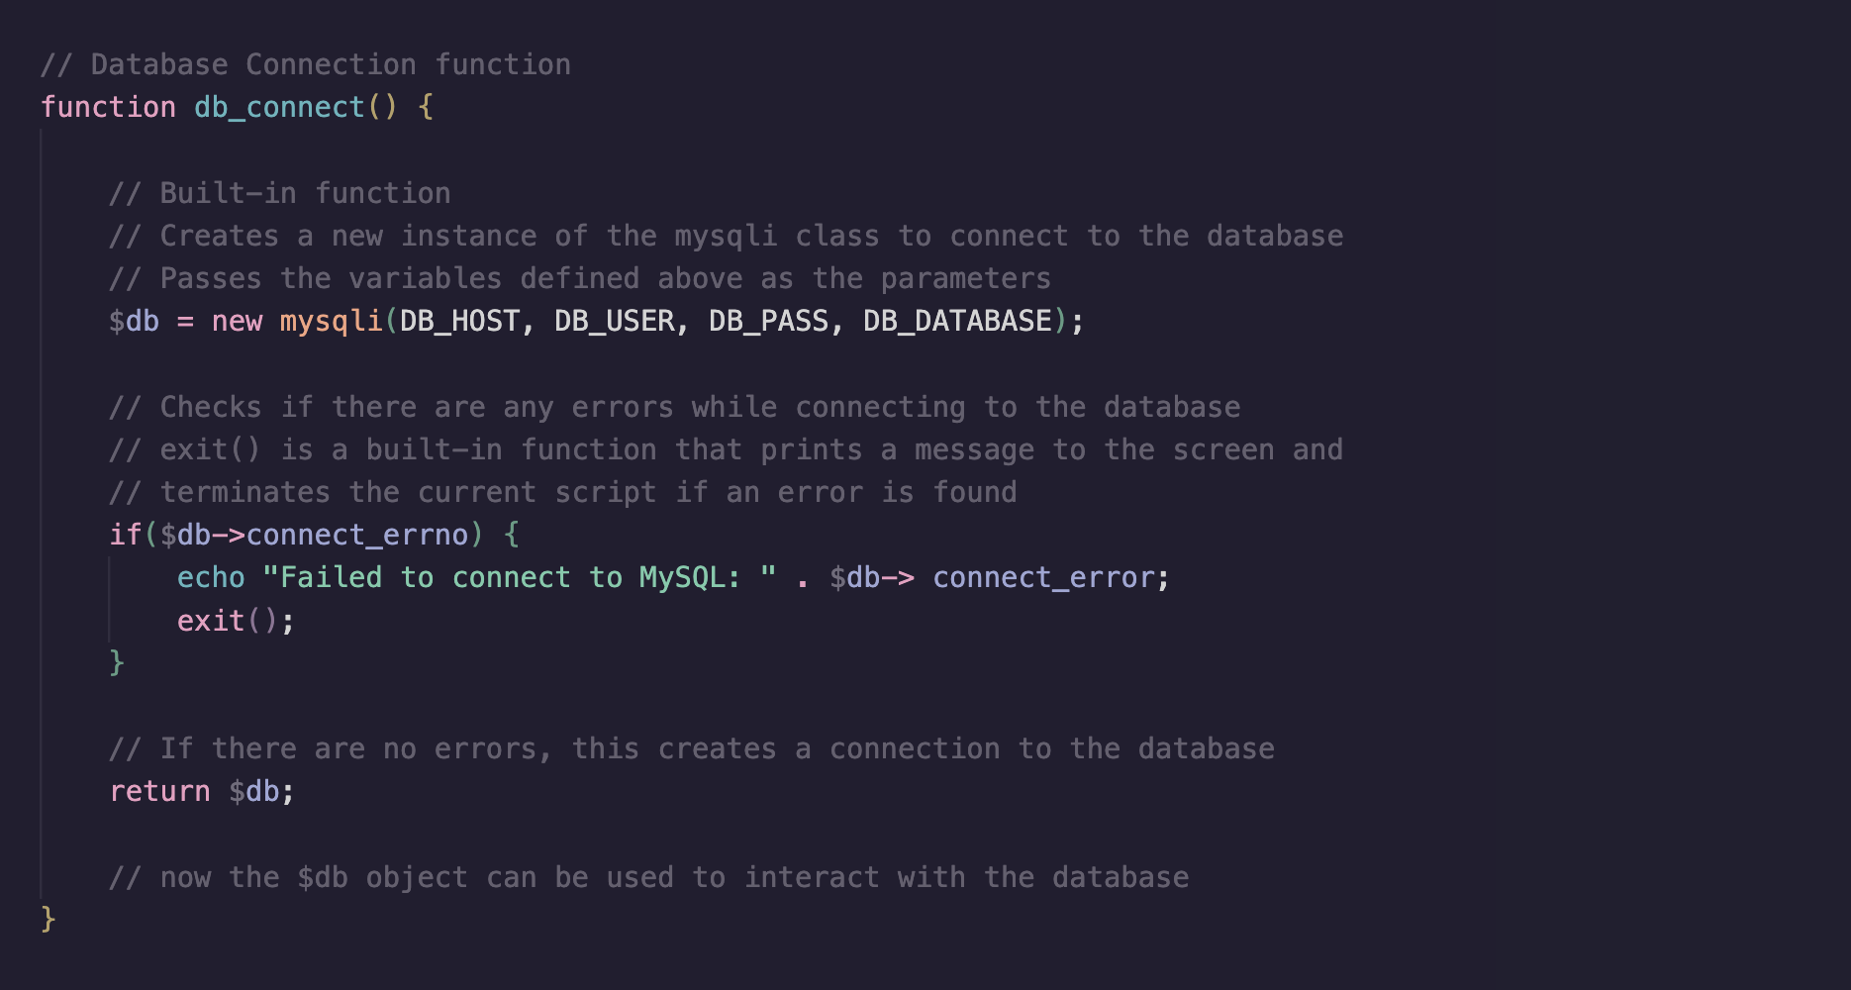1851x990 pixels.
Task: Click the DB_DATABASE constant
Action: 956,321
